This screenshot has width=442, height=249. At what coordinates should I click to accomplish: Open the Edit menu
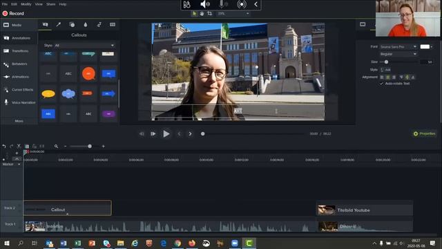[14, 4]
